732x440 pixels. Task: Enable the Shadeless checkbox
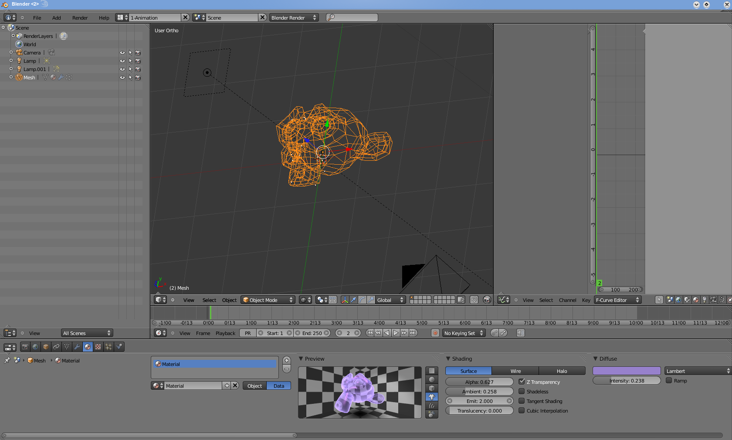[522, 391]
